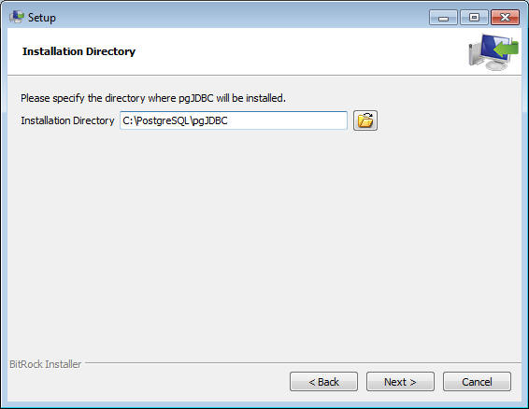This screenshot has width=529, height=409.
Task: Open the folder browse dialog icon
Action: [365, 120]
